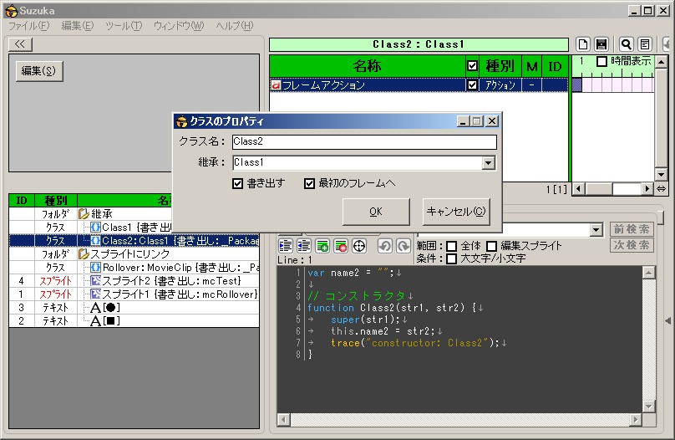
Task: Click the outdent lines icon in script toolbar
Action: tap(304, 246)
